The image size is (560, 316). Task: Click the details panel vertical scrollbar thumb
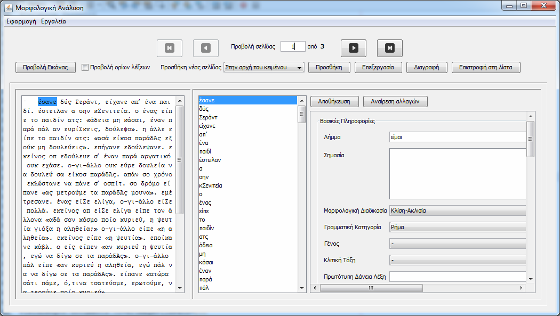[x=530, y=139]
